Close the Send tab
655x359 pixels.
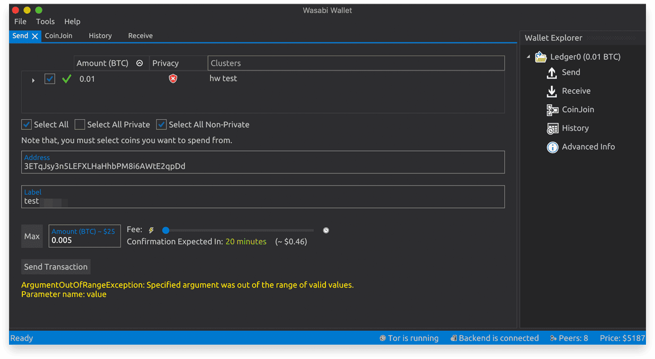[x=35, y=36]
